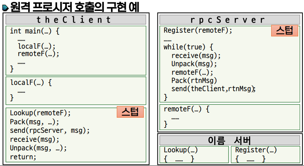Click the "localF(…) {" function definition line

31,83
